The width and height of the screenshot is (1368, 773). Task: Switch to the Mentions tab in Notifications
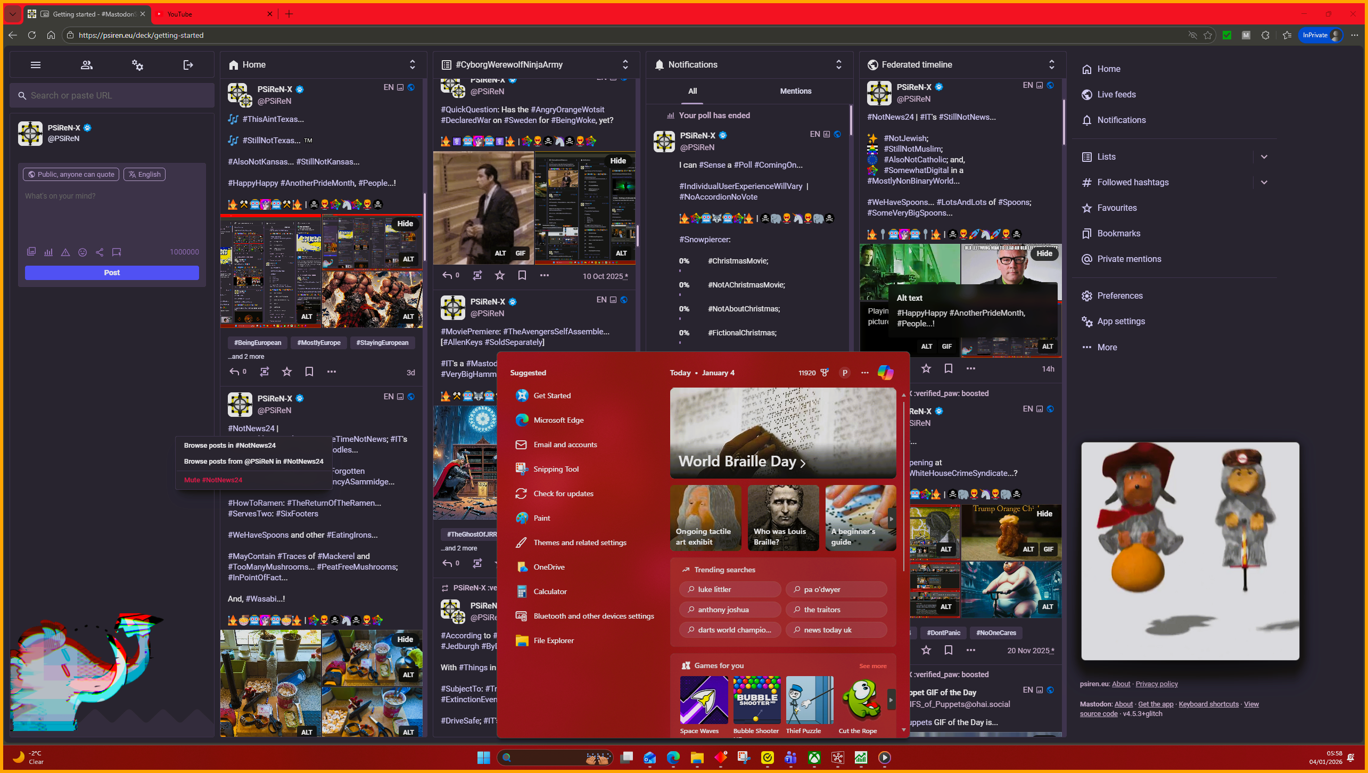point(795,91)
